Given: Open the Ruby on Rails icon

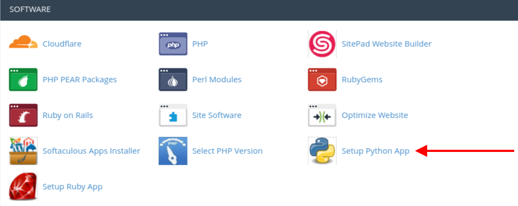Looking at the screenshot, I should click(23, 115).
